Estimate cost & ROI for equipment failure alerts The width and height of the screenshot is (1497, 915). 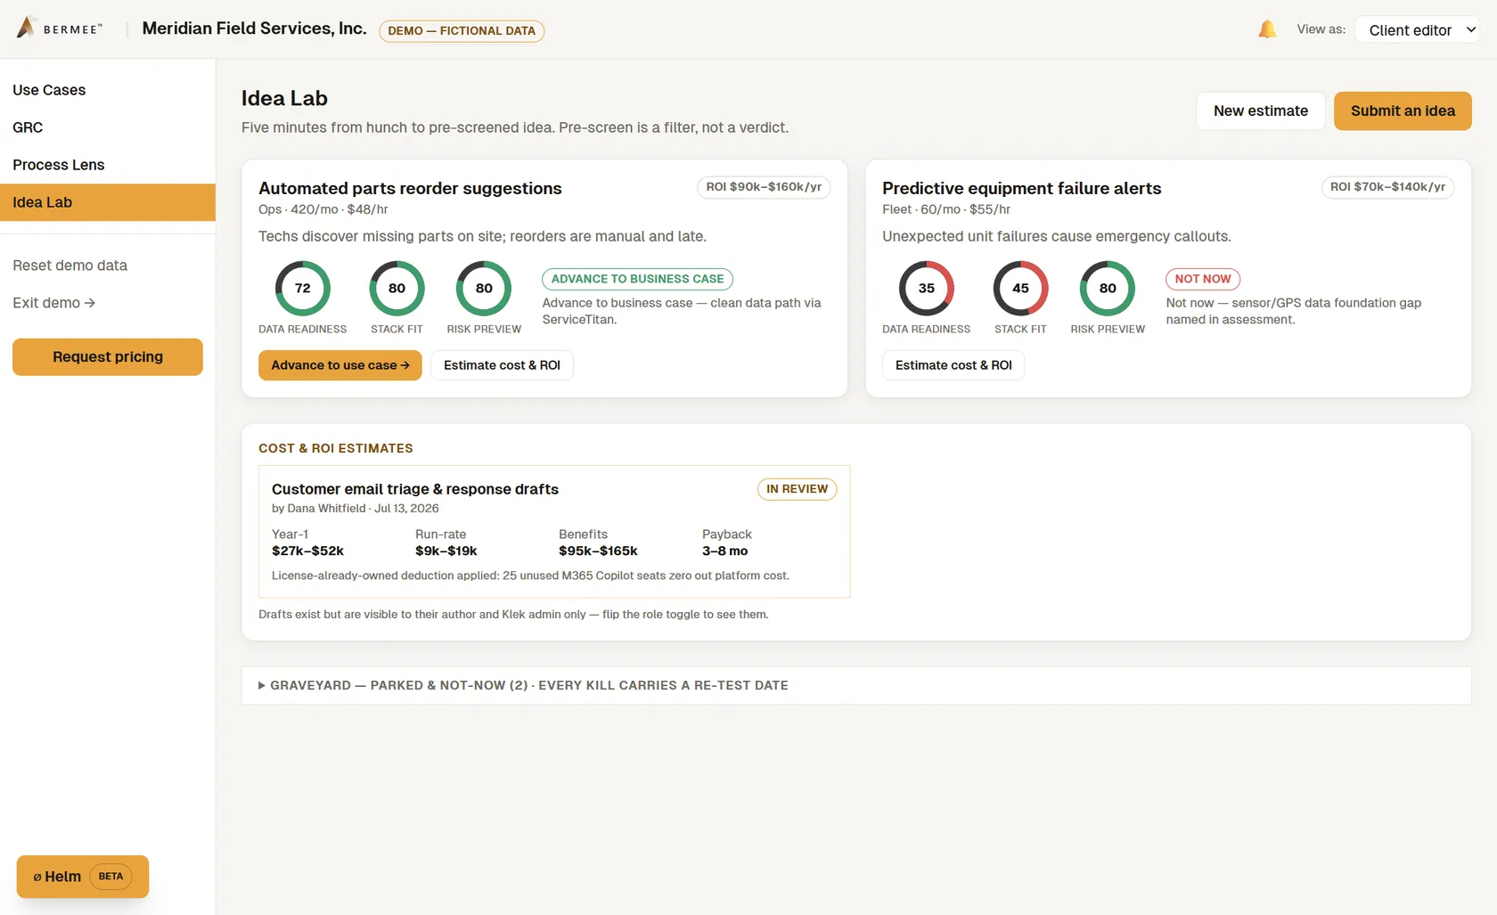click(953, 365)
